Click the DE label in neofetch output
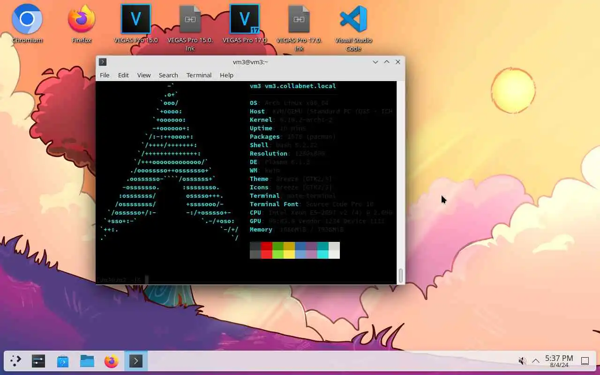The width and height of the screenshot is (600, 375). point(254,162)
